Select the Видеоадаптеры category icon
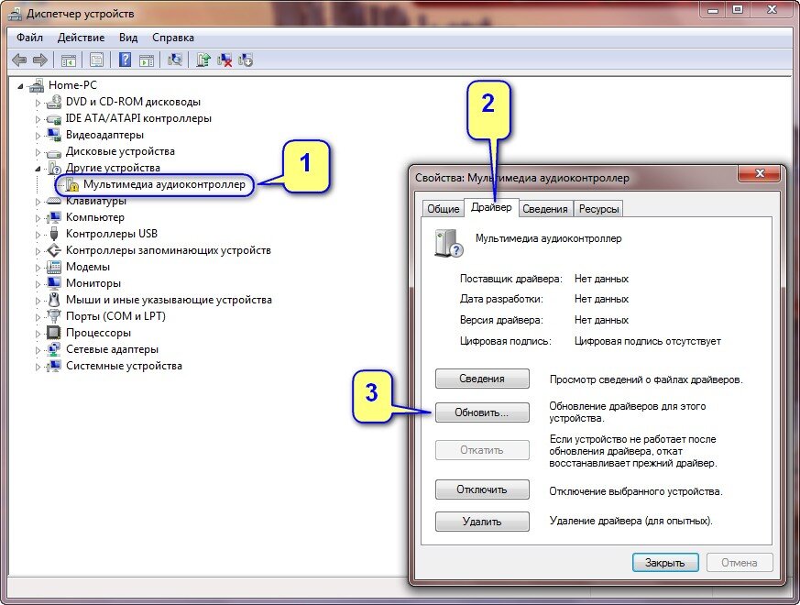 tap(53, 135)
